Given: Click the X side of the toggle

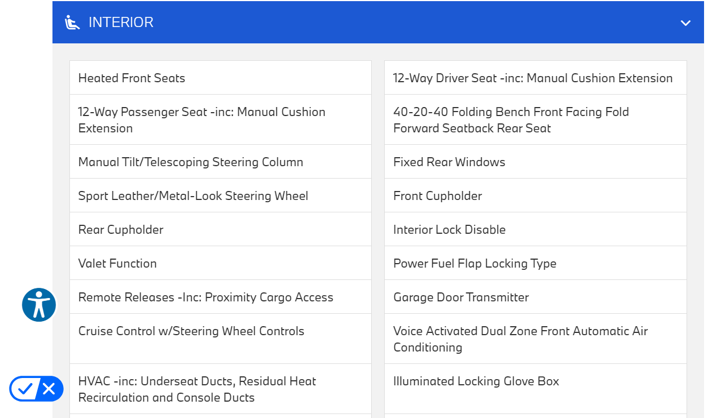Looking at the screenshot, I should pyautogui.click(x=49, y=389).
